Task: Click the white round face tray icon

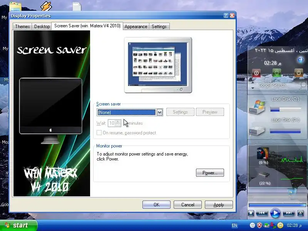Action: click(253, 225)
